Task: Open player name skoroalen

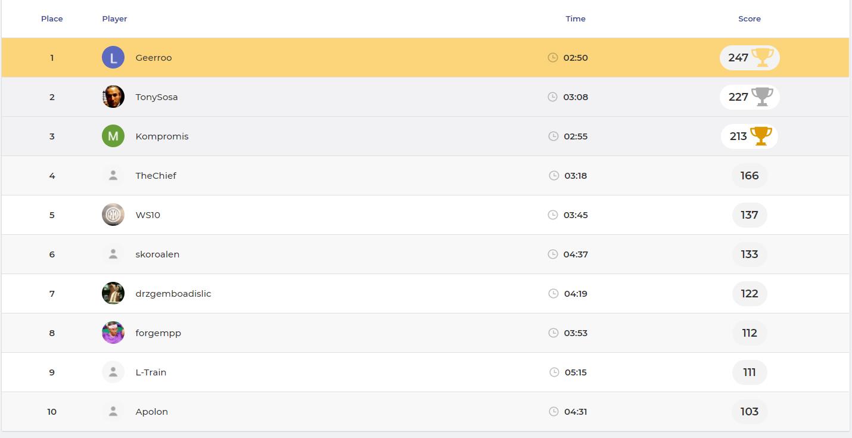Action: coord(157,254)
